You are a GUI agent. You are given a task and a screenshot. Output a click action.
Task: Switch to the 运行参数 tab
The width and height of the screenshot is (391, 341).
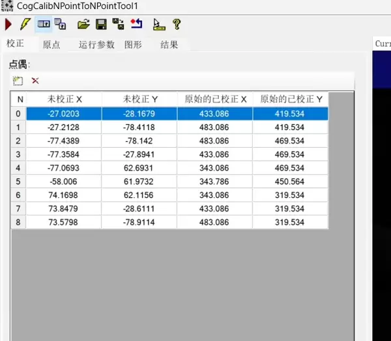point(96,45)
